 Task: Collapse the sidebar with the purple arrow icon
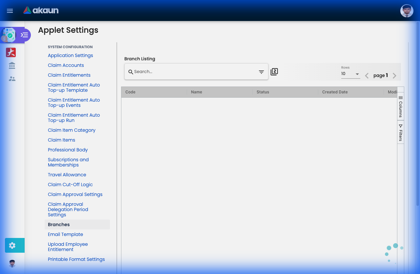coord(24,35)
